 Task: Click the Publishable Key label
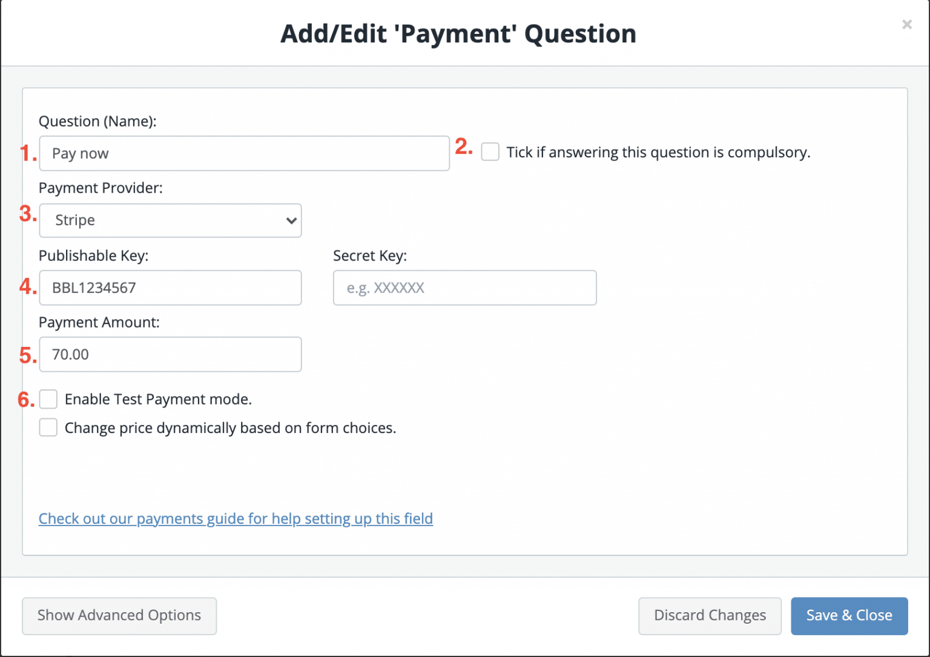point(93,256)
